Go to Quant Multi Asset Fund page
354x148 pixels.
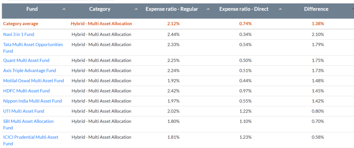pyautogui.click(x=26, y=60)
